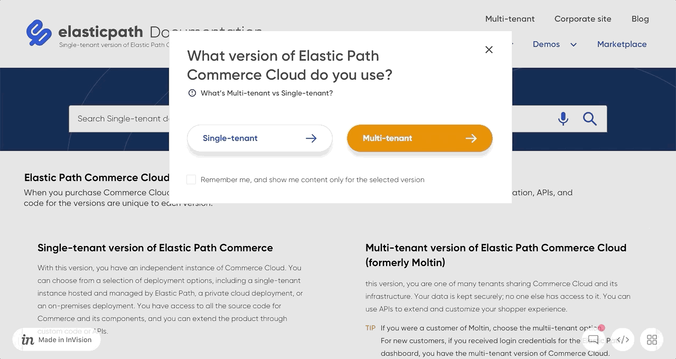Open the Corporate site link

pyautogui.click(x=583, y=19)
